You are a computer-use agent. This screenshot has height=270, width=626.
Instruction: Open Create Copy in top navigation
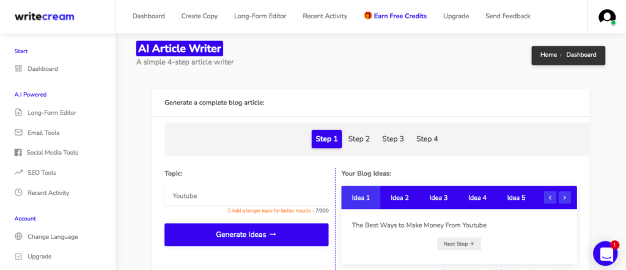point(200,16)
